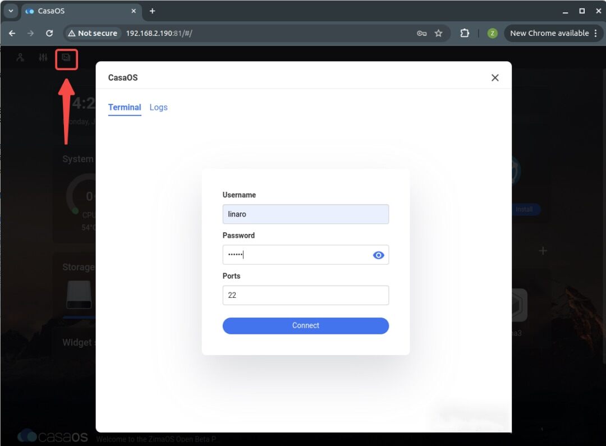Switch to the Logs tab
The image size is (606, 446).
pyautogui.click(x=158, y=108)
